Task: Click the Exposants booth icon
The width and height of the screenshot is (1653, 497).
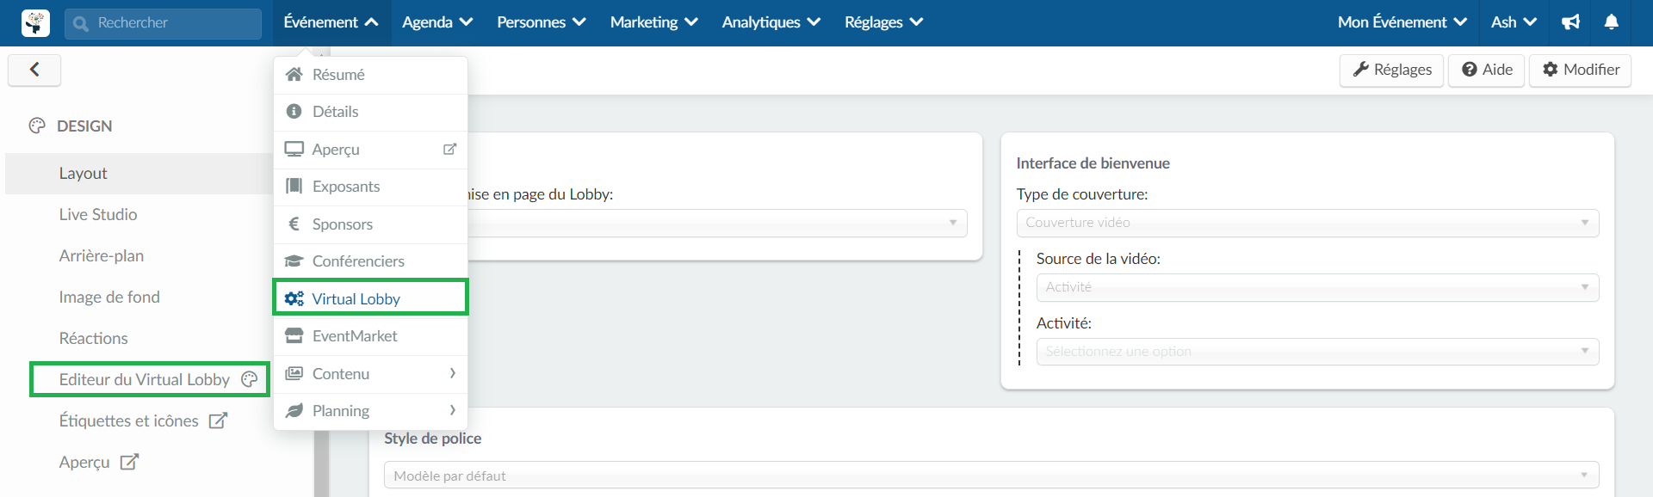Action: 294,186
